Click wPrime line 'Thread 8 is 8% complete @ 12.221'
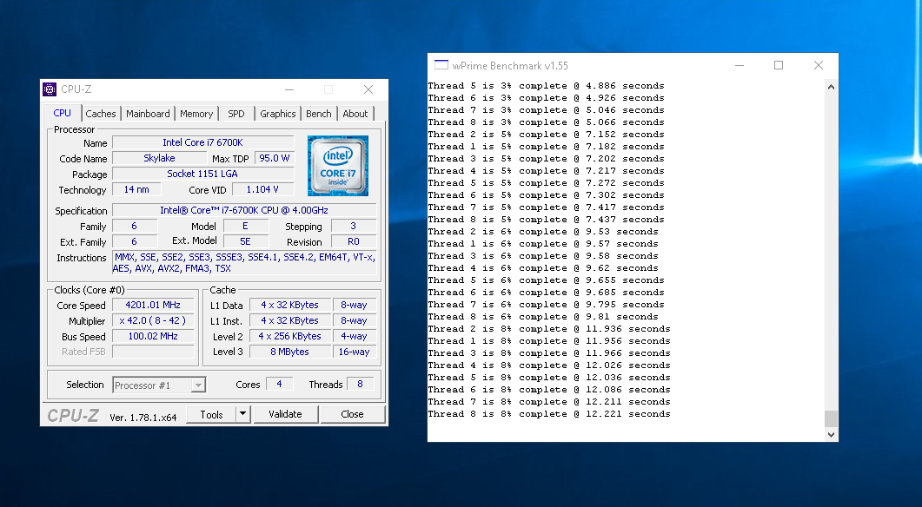 [x=549, y=414]
